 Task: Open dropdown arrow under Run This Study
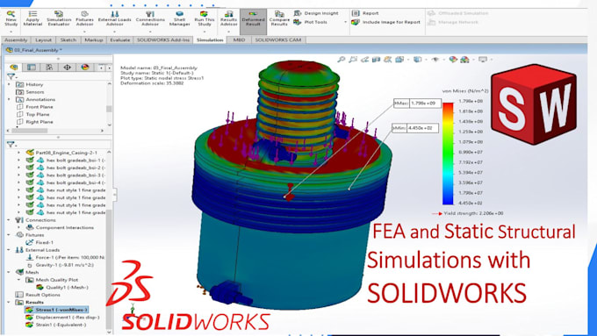(205, 32)
